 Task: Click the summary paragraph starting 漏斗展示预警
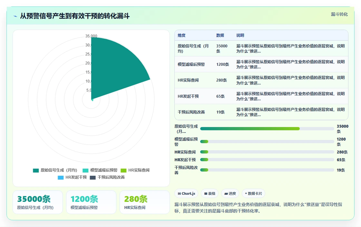tap(258, 208)
